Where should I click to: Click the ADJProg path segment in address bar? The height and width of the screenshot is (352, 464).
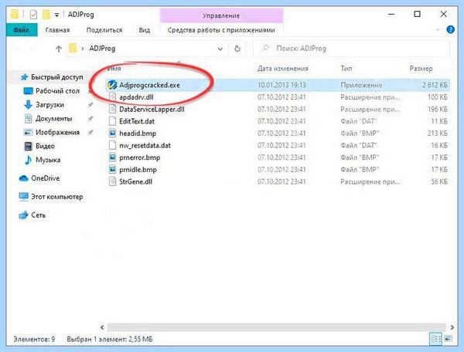pos(102,49)
